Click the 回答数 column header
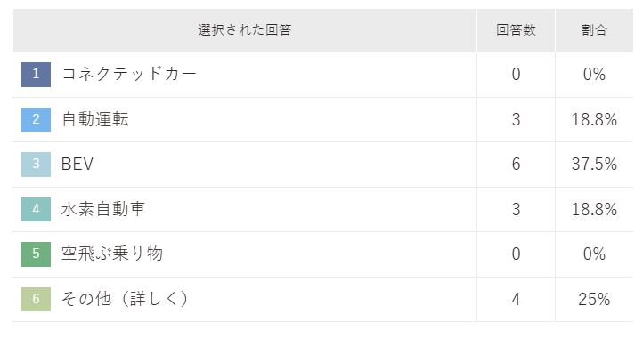 (x=516, y=30)
